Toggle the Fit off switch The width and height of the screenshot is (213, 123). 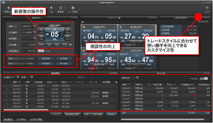point(44,51)
